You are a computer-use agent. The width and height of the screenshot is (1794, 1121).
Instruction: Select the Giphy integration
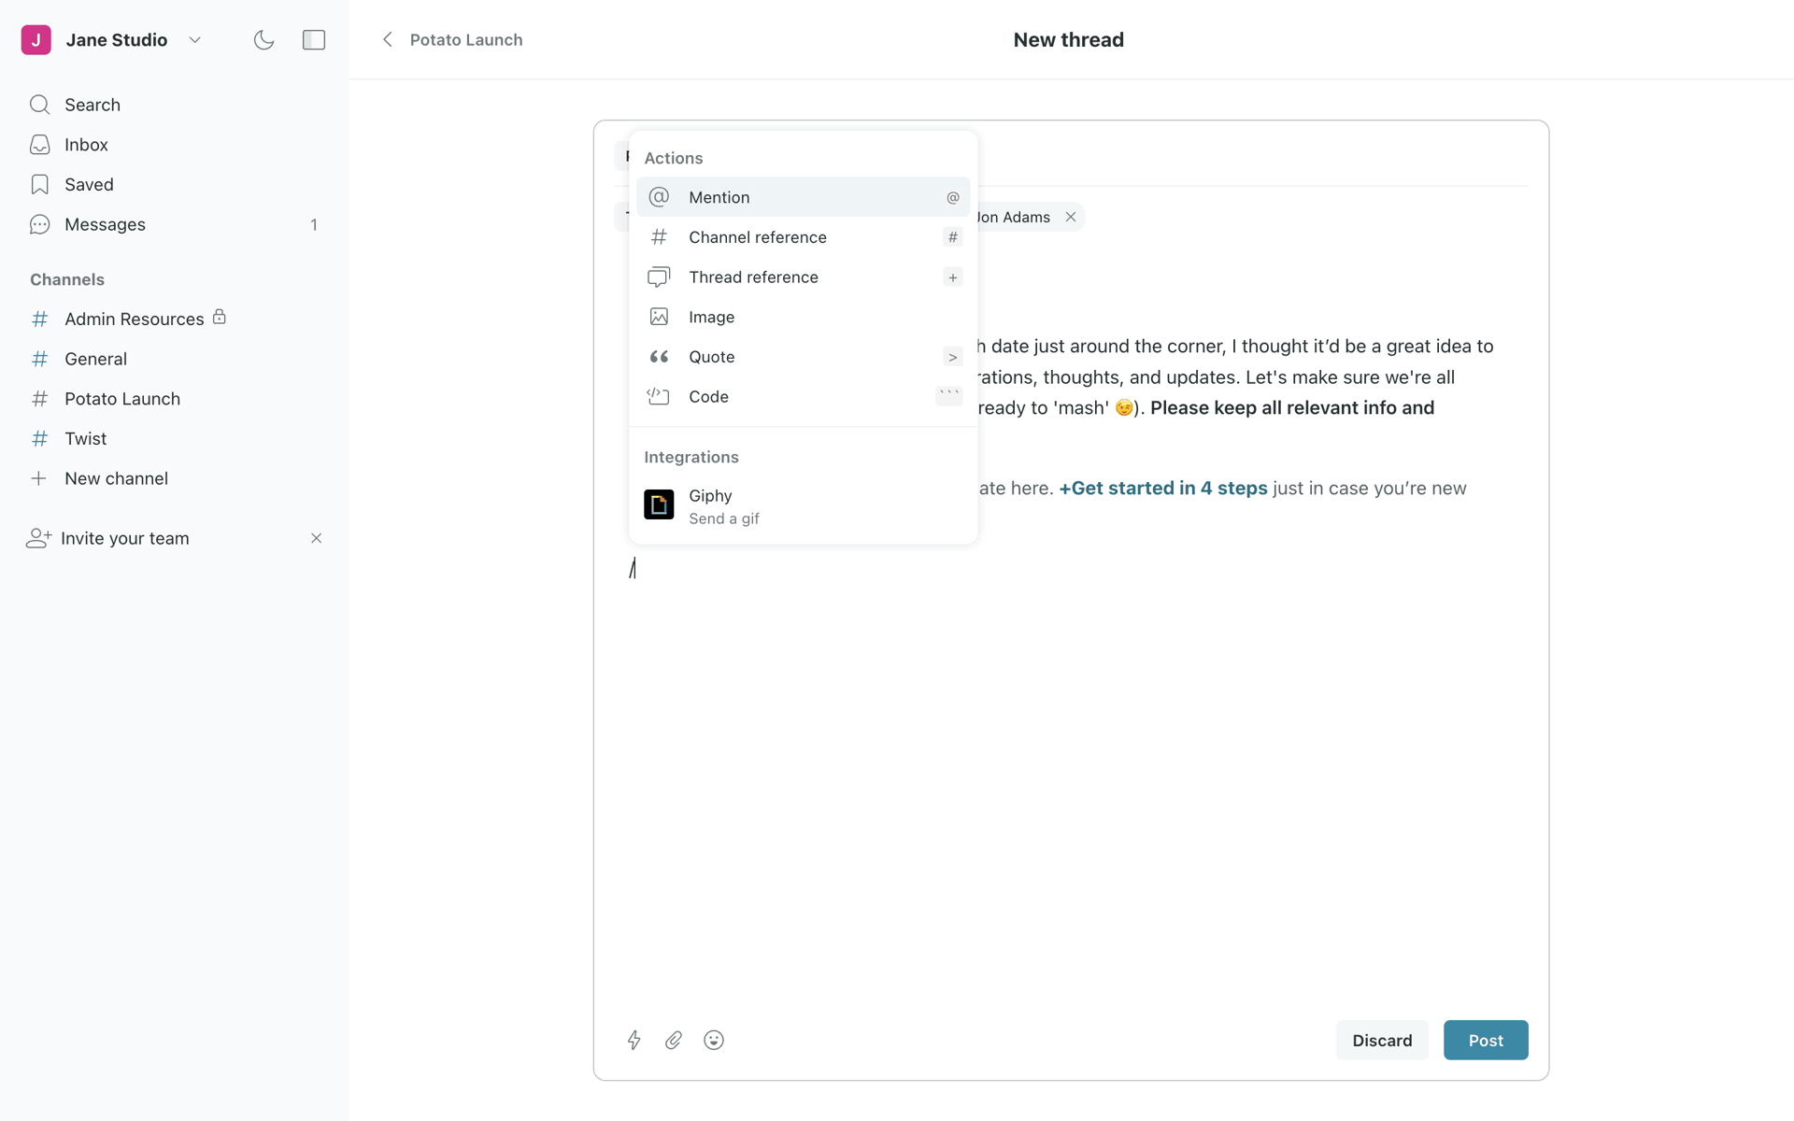804,505
